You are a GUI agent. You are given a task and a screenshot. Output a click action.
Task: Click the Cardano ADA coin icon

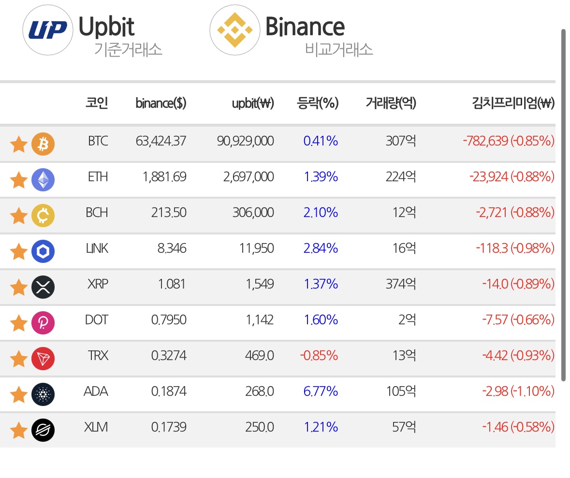(x=43, y=394)
